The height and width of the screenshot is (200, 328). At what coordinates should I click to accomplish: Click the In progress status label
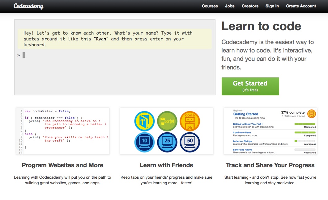(310, 144)
